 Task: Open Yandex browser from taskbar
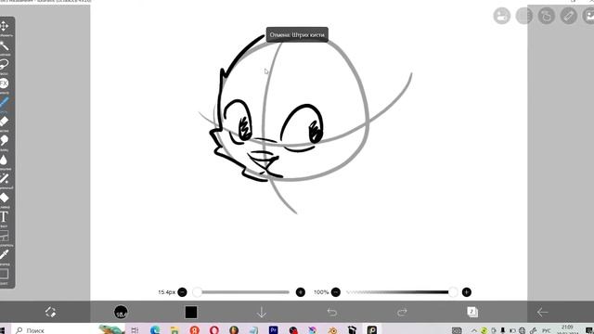(x=194, y=330)
